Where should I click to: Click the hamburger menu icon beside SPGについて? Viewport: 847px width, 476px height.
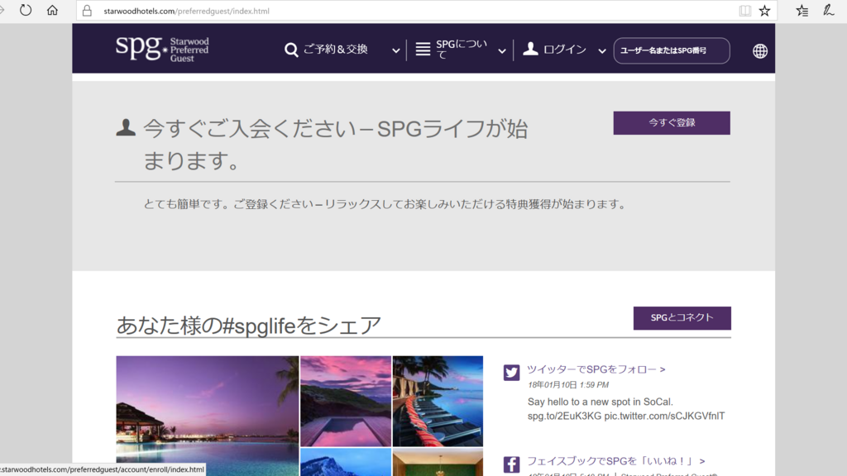[x=423, y=49]
